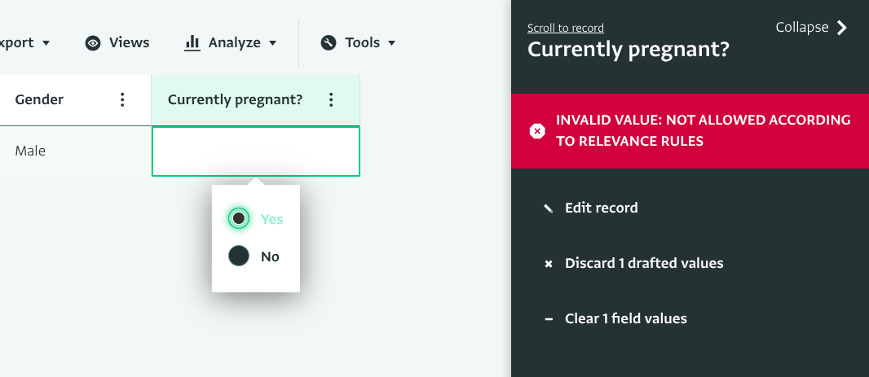Image resolution: width=869 pixels, height=377 pixels.
Task: Expand the Tools dropdown arrow
Action: (x=392, y=43)
